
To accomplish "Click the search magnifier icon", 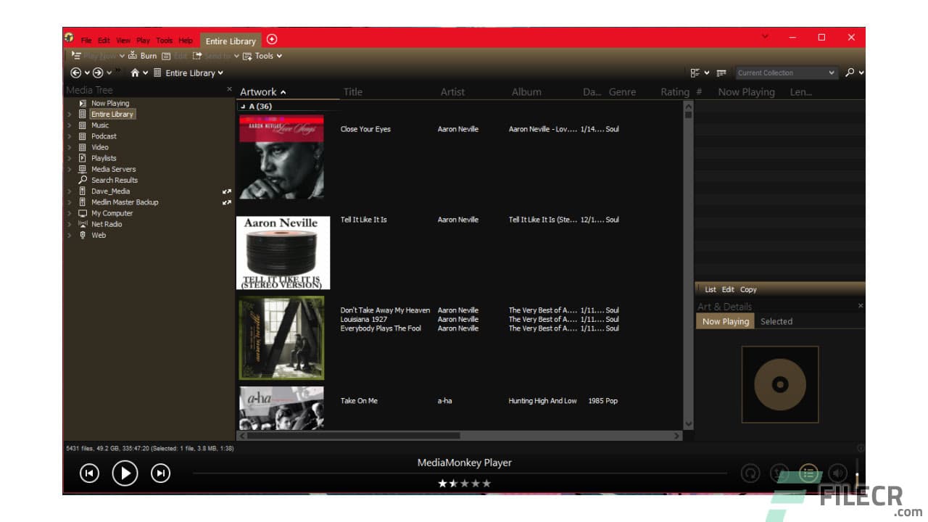I will [850, 72].
